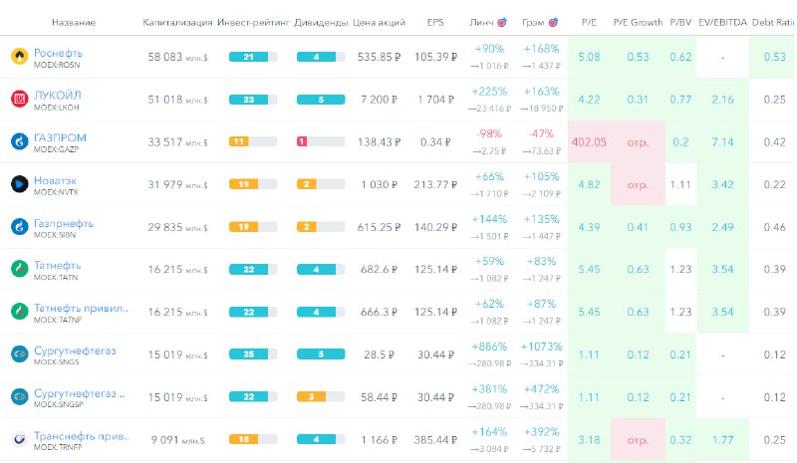Click Транснефть orange invest rating bar 18
This screenshot has height=463, width=797.
pyautogui.click(x=253, y=440)
